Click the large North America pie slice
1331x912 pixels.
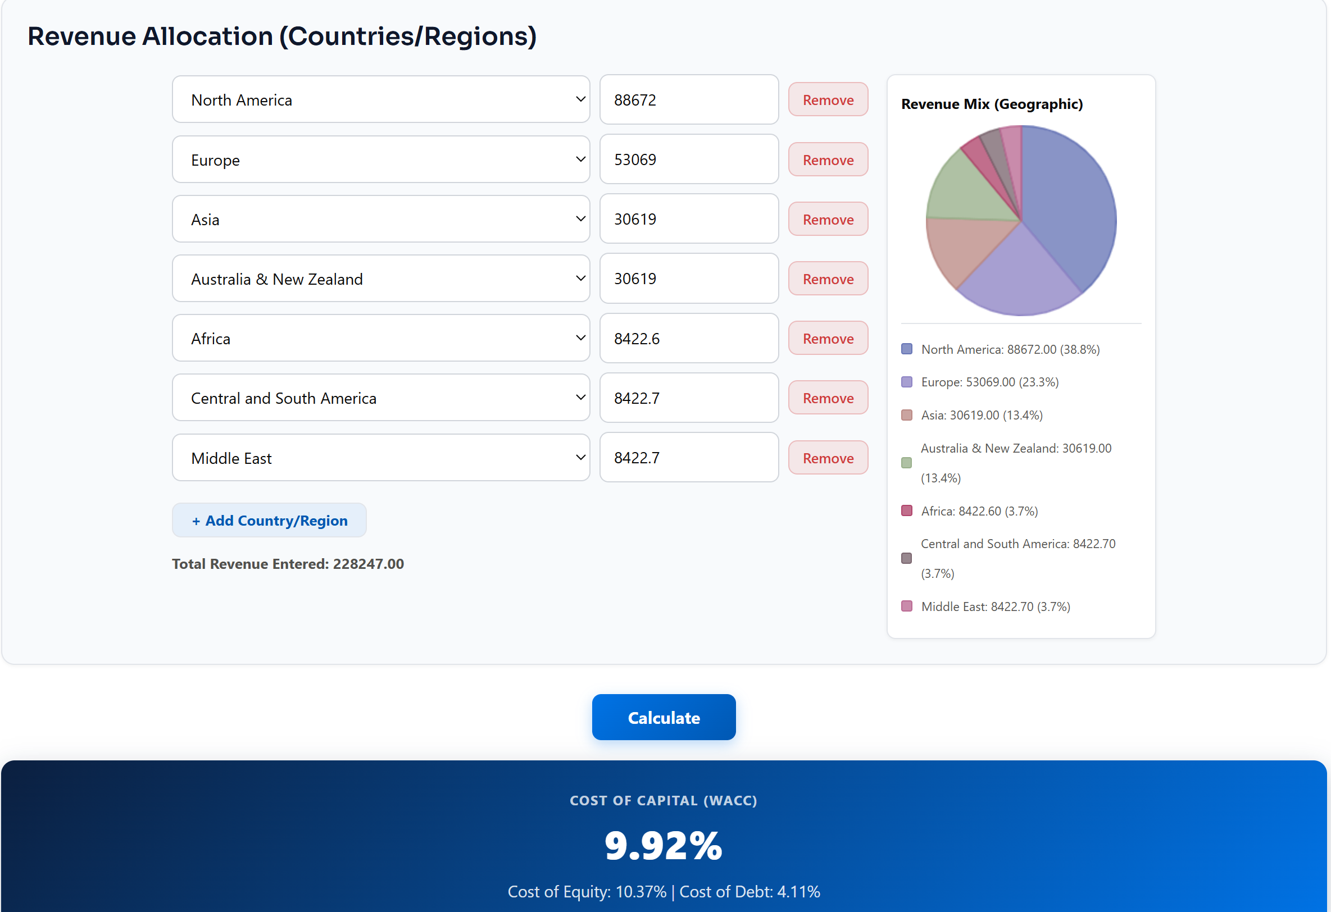1071,206
